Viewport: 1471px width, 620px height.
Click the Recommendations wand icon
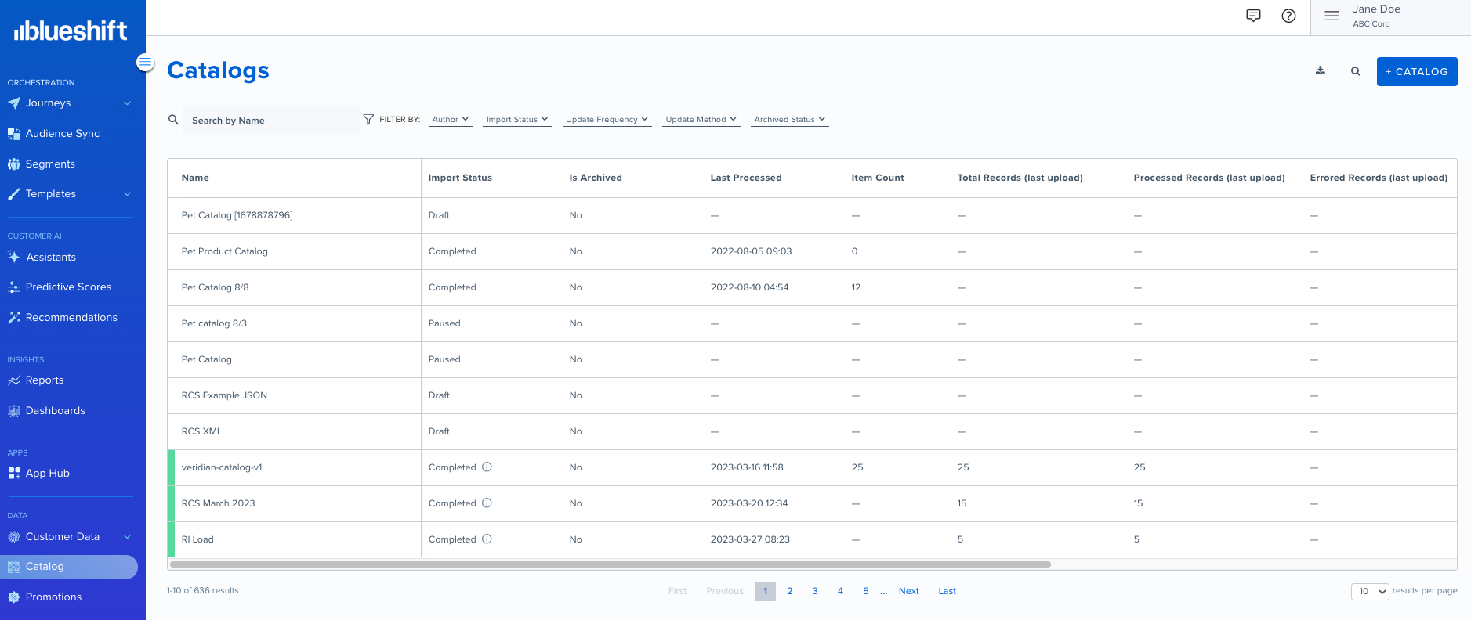pos(14,317)
